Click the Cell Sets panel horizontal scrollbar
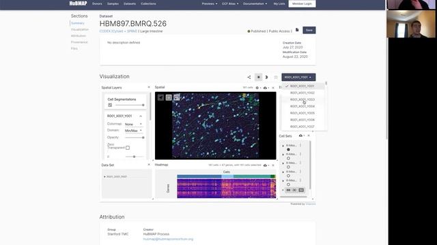The height and width of the screenshot is (245, 437). pos(293,197)
